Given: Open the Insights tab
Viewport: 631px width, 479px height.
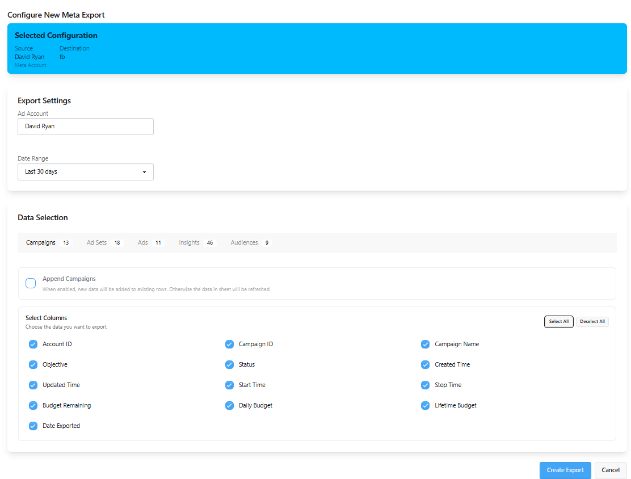Looking at the screenshot, I should click(x=189, y=242).
